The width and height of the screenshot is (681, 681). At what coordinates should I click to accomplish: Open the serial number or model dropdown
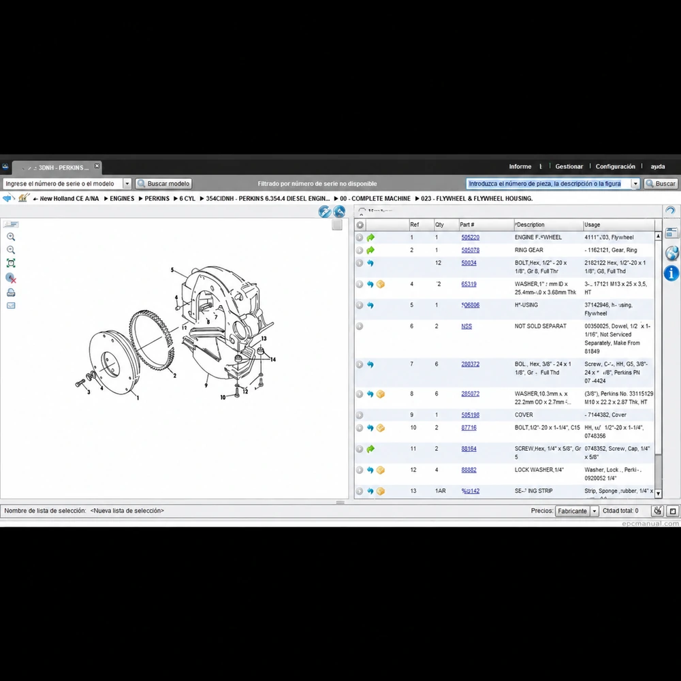click(x=127, y=184)
